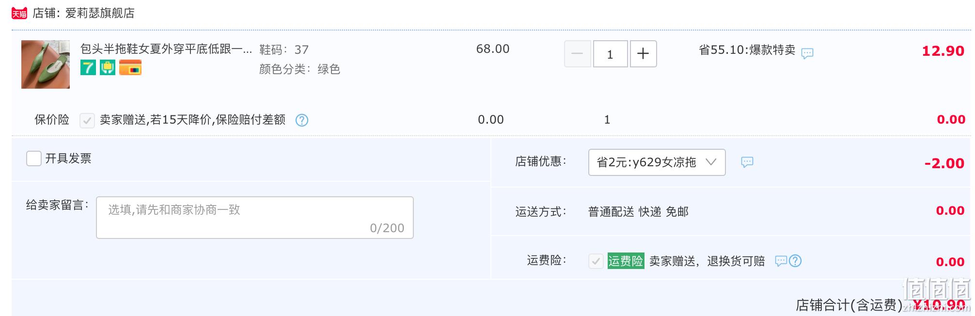Open the 店铺优惠 省2元 dropdown
The width and height of the screenshot is (975, 316).
[x=656, y=162]
